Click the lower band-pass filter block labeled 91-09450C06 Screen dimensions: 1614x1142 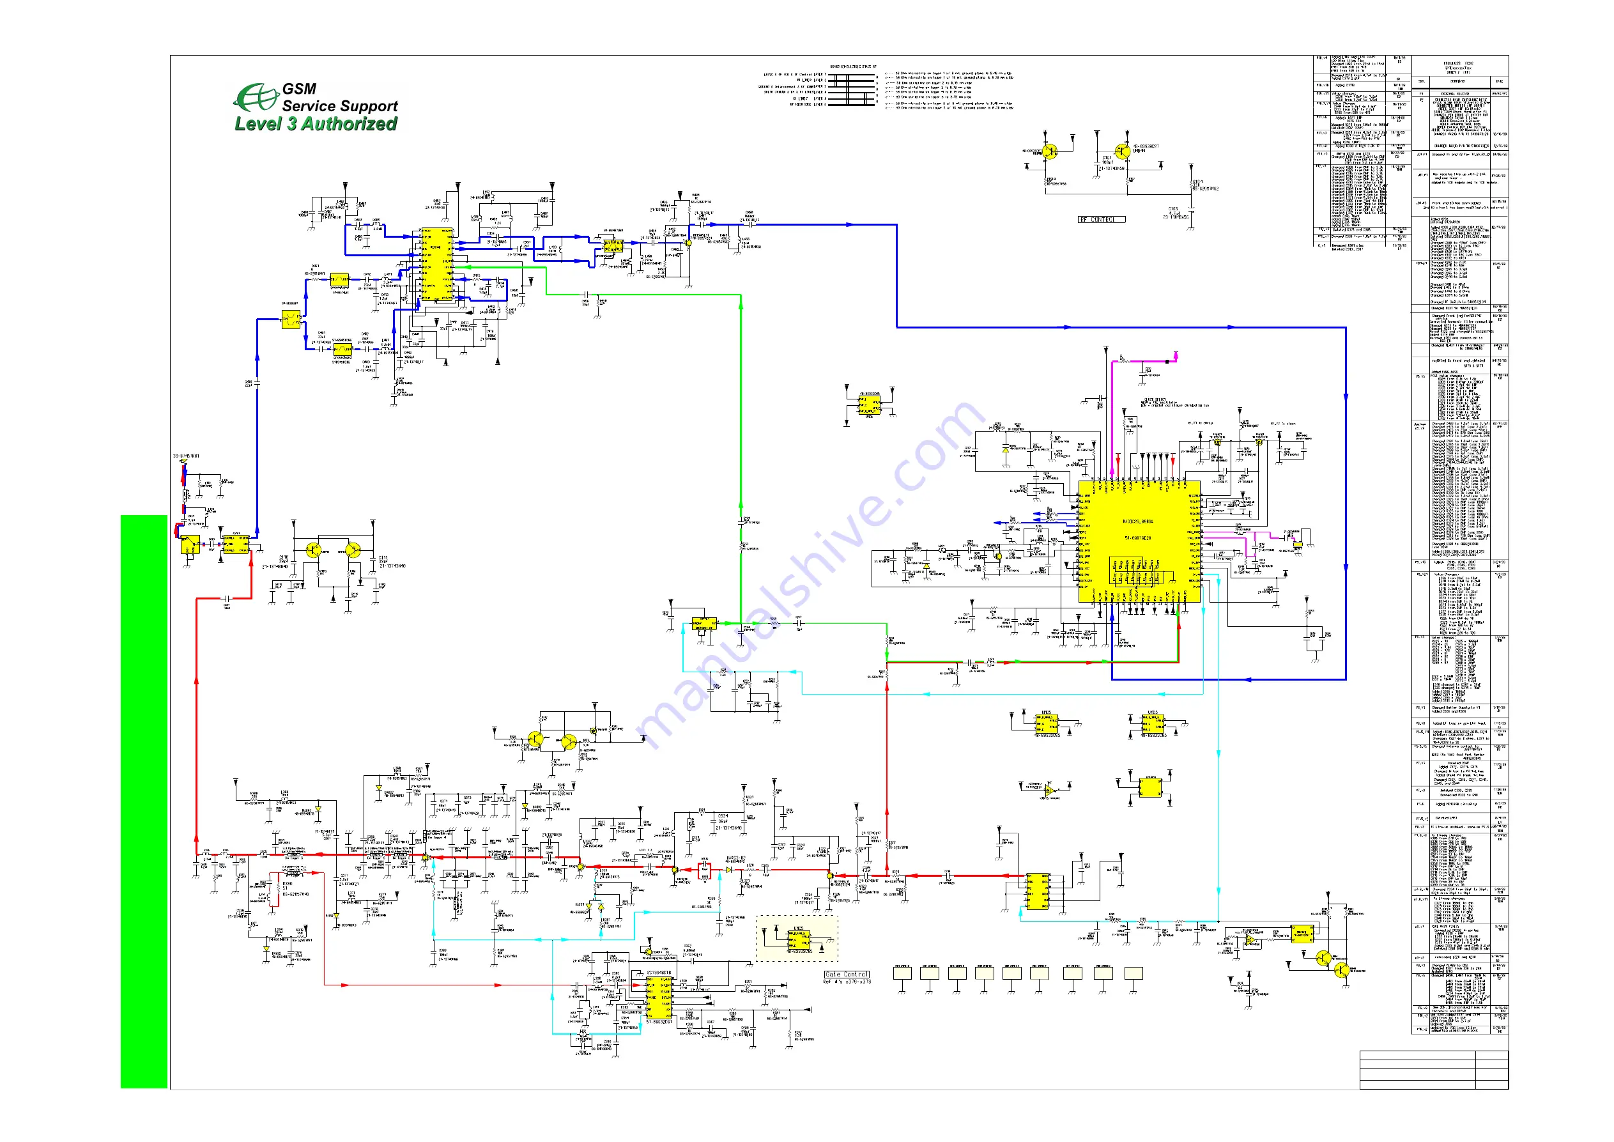click(x=342, y=350)
